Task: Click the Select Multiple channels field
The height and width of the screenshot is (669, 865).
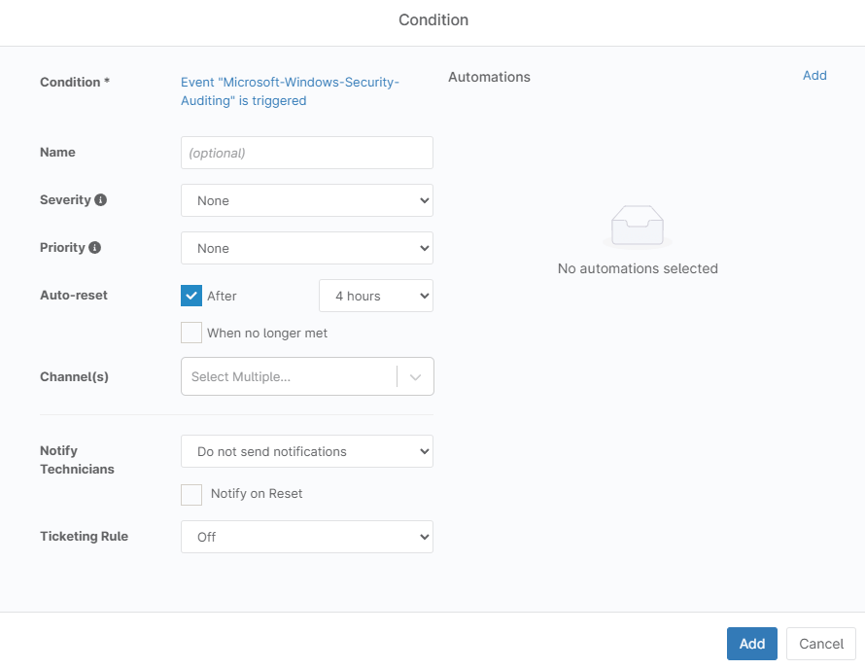Action: click(x=289, y=377)
